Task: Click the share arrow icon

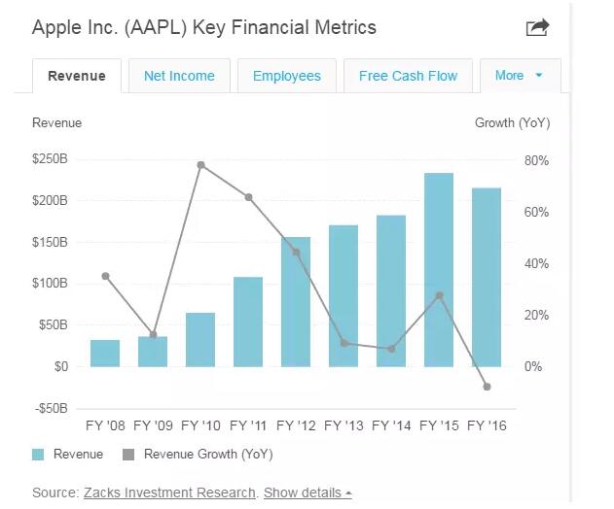Action: click(537, 28)
